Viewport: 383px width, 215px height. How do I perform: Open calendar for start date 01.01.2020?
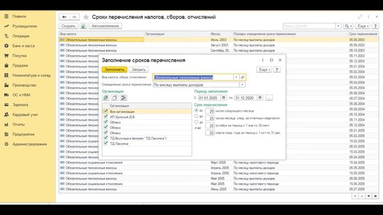click(224, 98)
